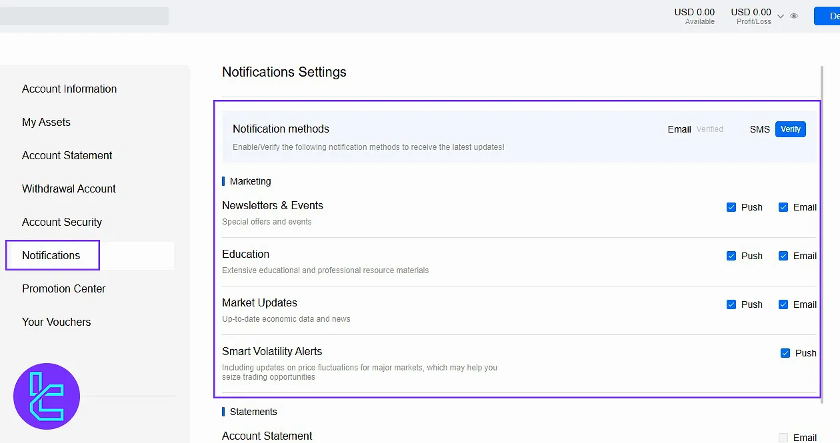Disable Education Push notifications checkbox
840x443 pixels.
click(731, 256)
